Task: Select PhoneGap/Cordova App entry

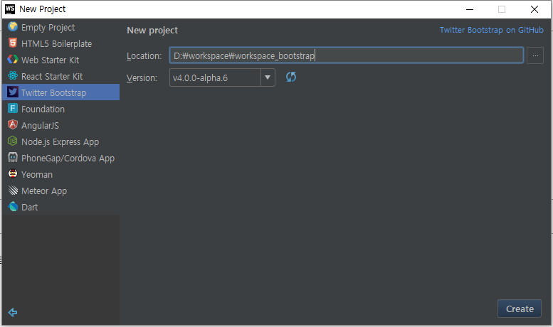Action: (x=60, y=158)
